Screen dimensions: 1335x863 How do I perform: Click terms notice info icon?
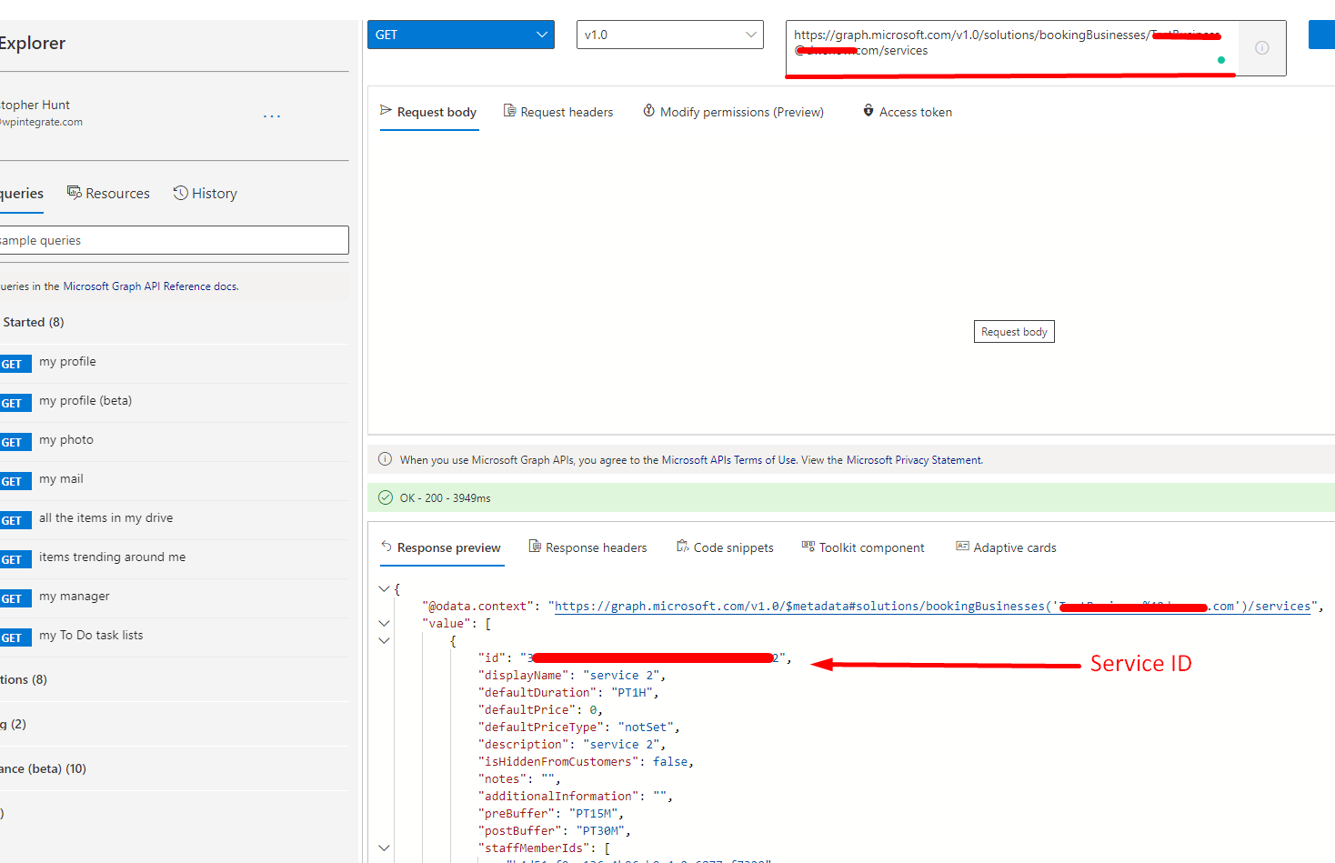click(385, 459)
